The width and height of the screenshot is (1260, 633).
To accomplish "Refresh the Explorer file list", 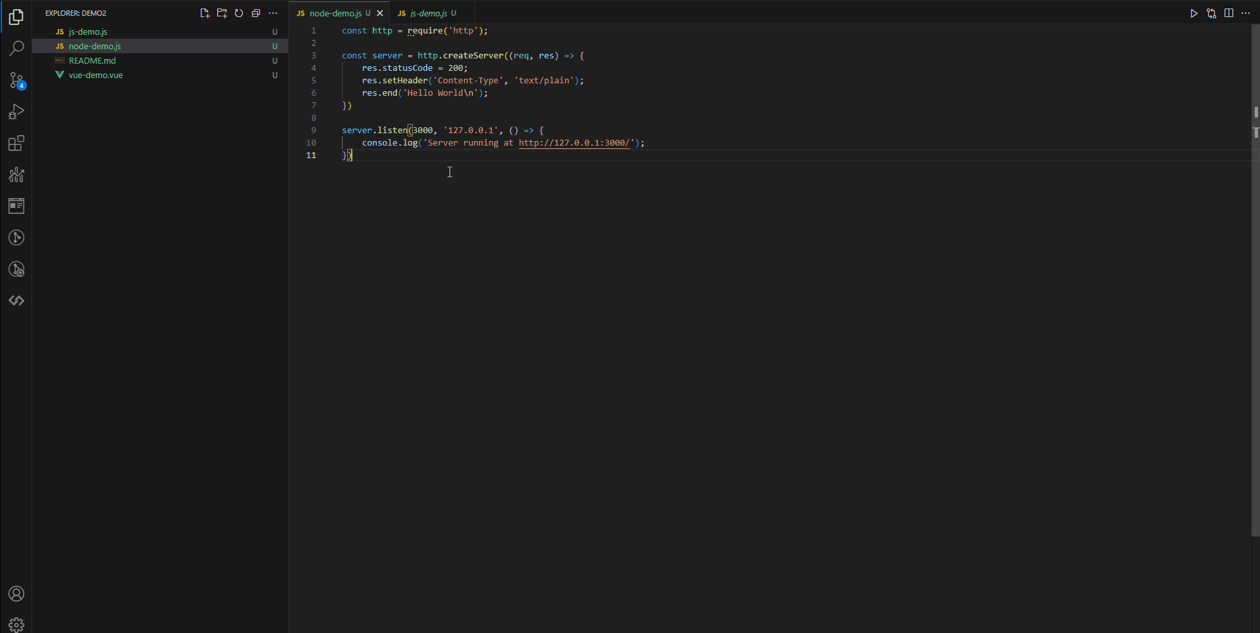I will click(x=239, y=13).
